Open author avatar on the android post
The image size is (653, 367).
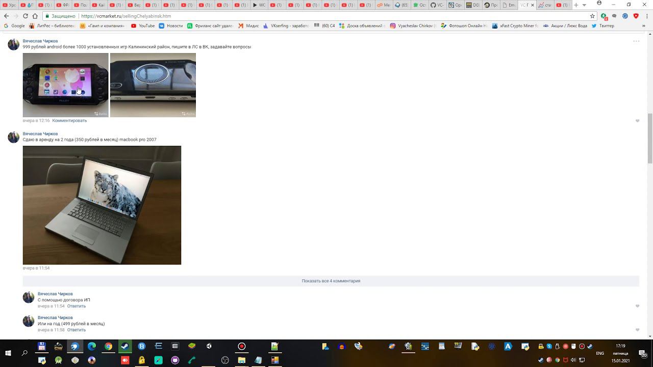point(14,44)
